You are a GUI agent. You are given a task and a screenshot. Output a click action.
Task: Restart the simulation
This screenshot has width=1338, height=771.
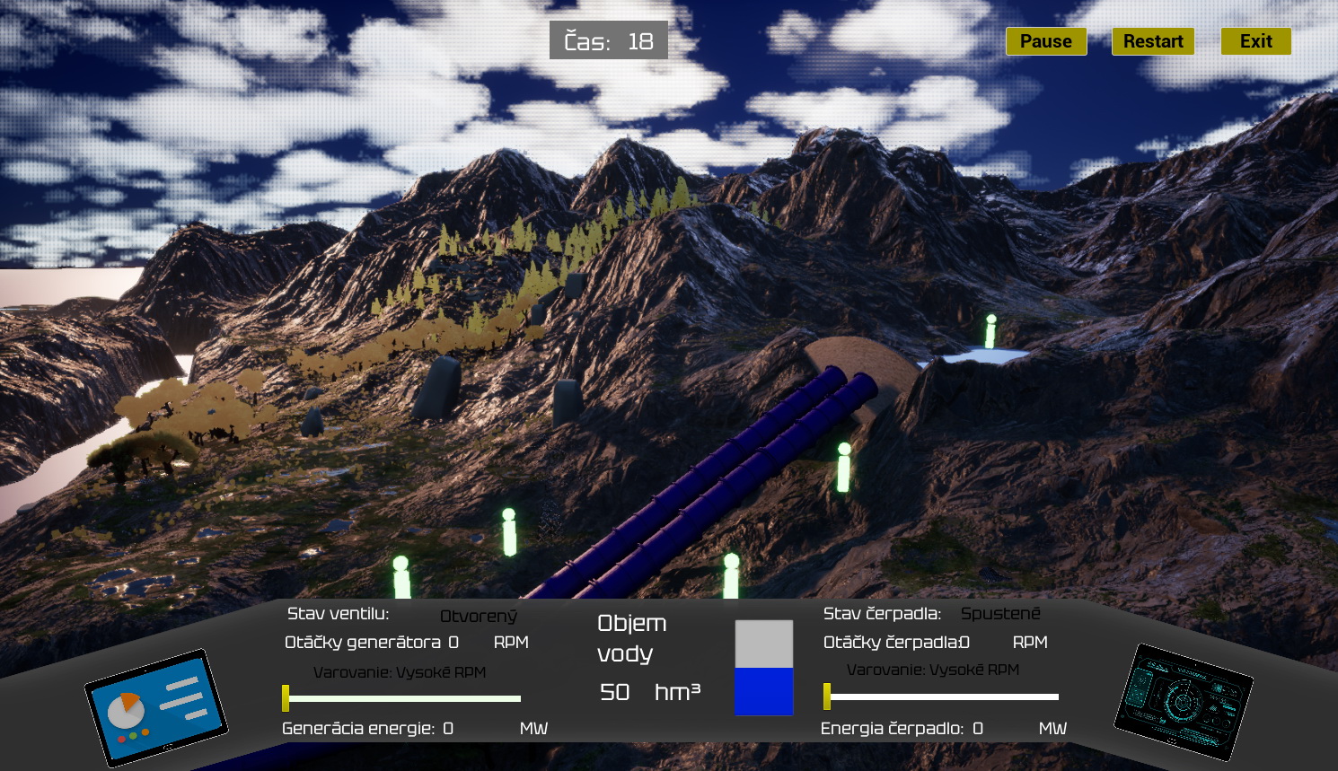pos(1153,41)
